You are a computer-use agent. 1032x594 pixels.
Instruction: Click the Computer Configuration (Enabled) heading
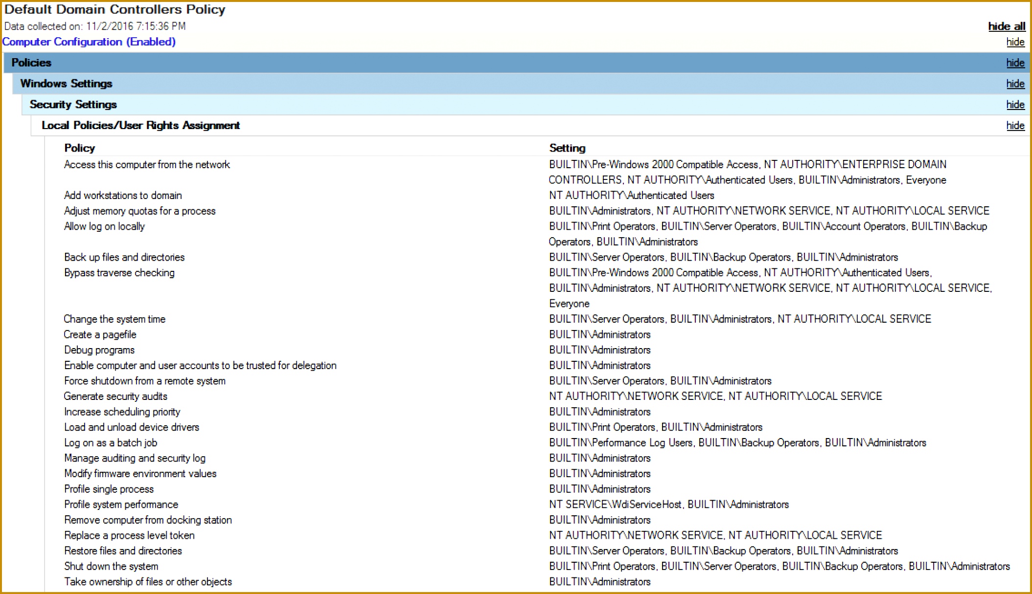[89, 42]
